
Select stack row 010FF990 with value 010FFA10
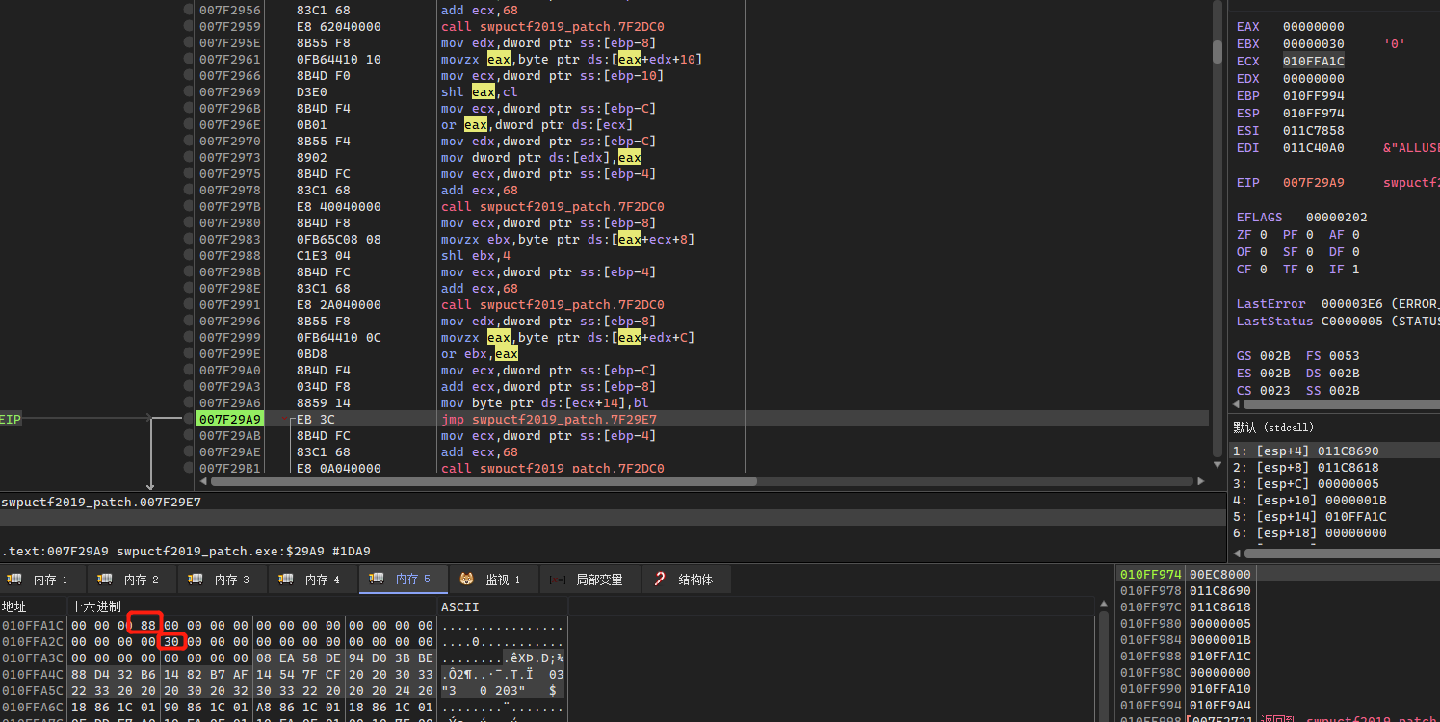1277,689
